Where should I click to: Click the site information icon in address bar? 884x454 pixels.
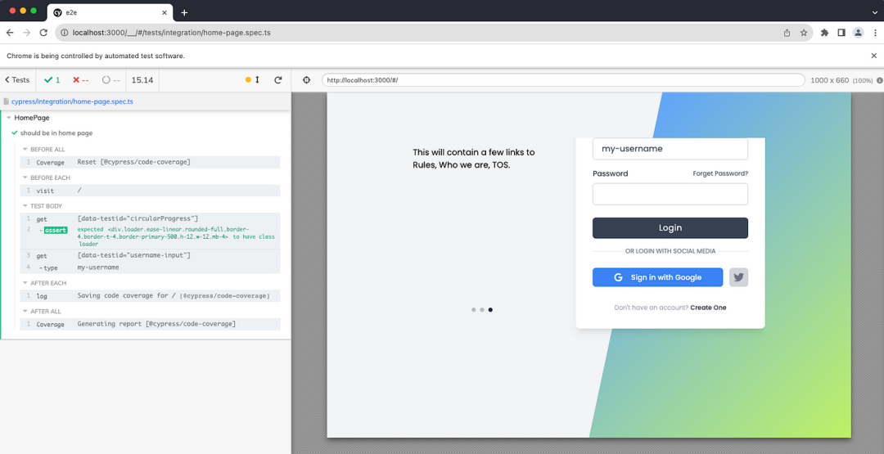(x=65, y=33)
